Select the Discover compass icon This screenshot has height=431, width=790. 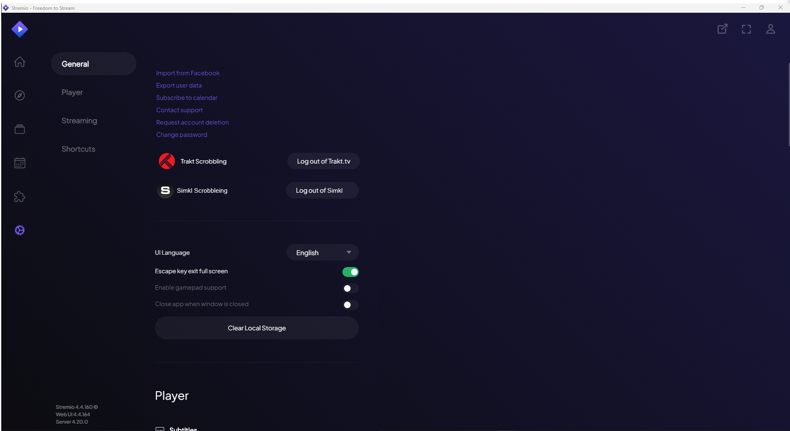(19, 95)
